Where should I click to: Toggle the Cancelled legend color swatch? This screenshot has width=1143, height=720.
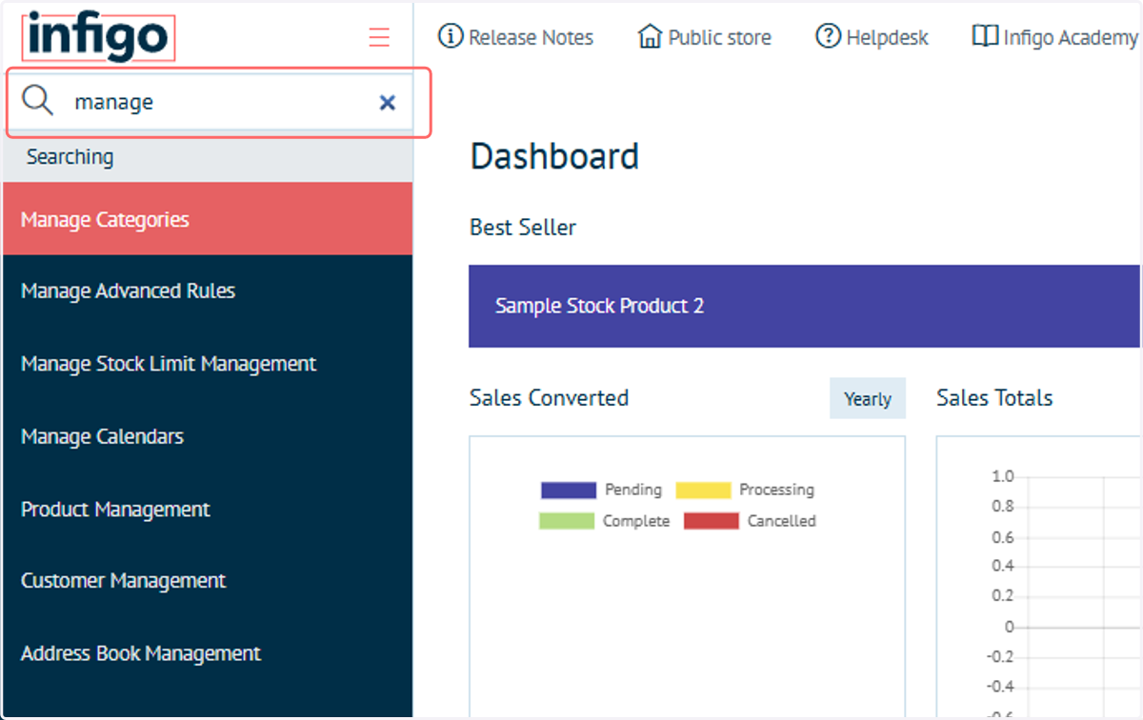(x=712, y=521)
